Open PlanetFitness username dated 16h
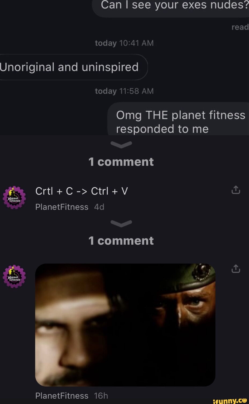 (x=62, y=396)
